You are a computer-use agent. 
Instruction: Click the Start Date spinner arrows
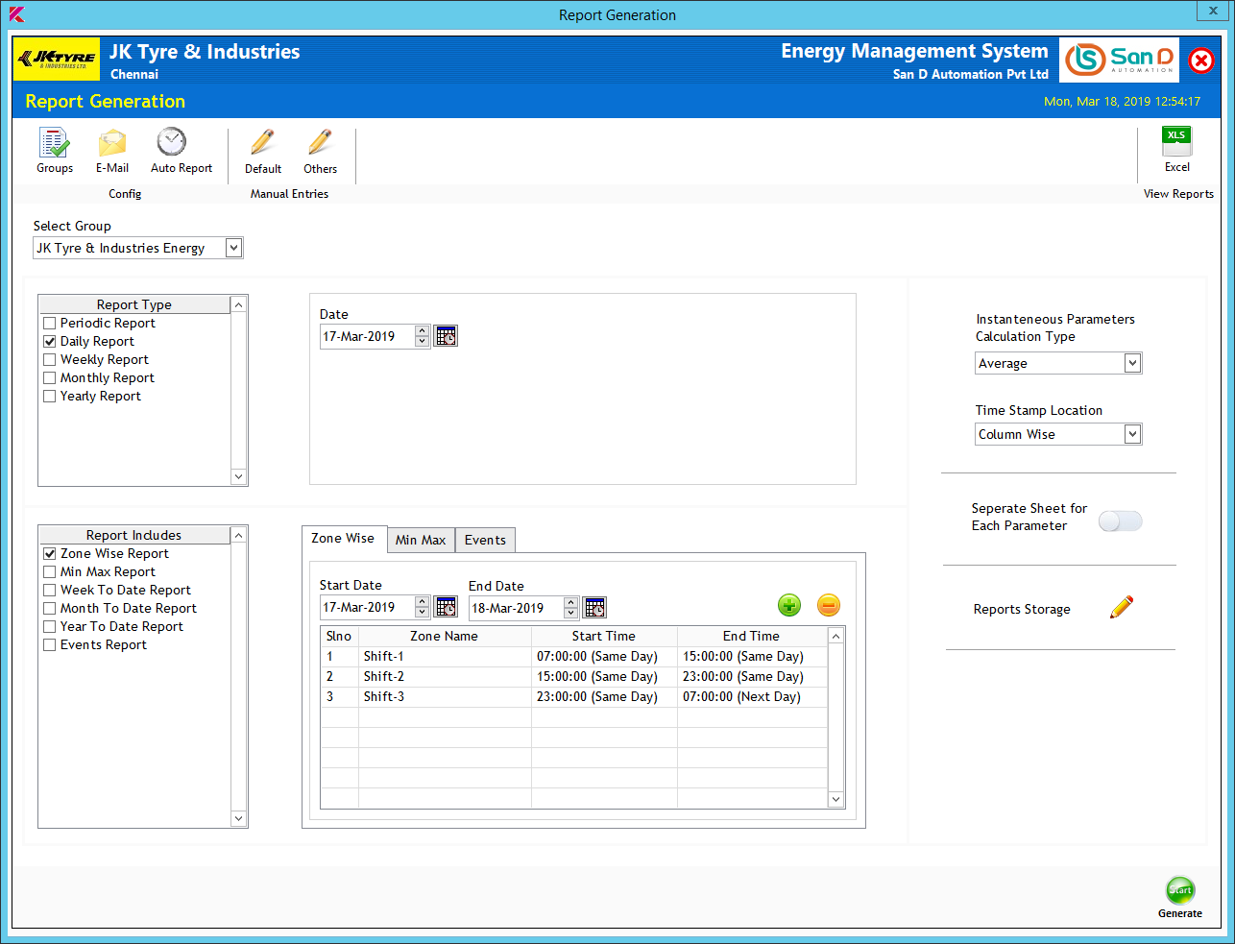pos(422,607)
